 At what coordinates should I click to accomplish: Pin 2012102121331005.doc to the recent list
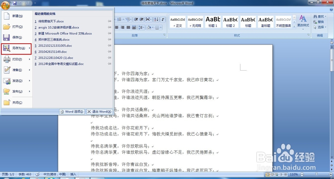(x=110, y=45)
